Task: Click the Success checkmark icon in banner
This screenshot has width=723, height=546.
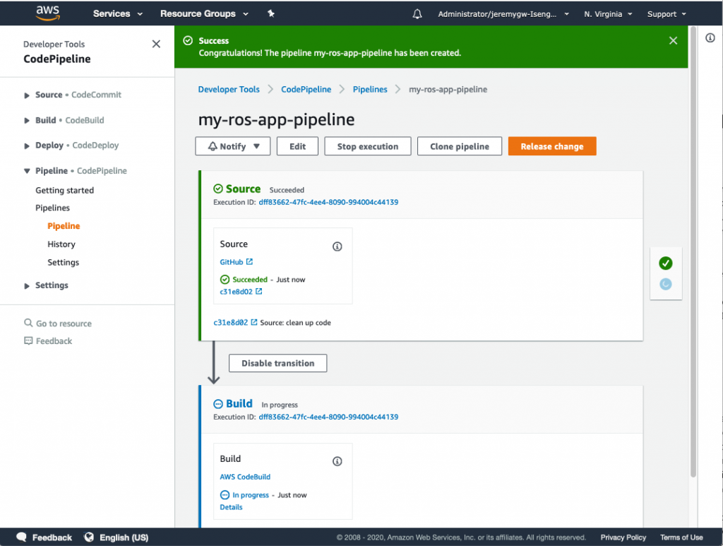Action: [x=188, y=40]
